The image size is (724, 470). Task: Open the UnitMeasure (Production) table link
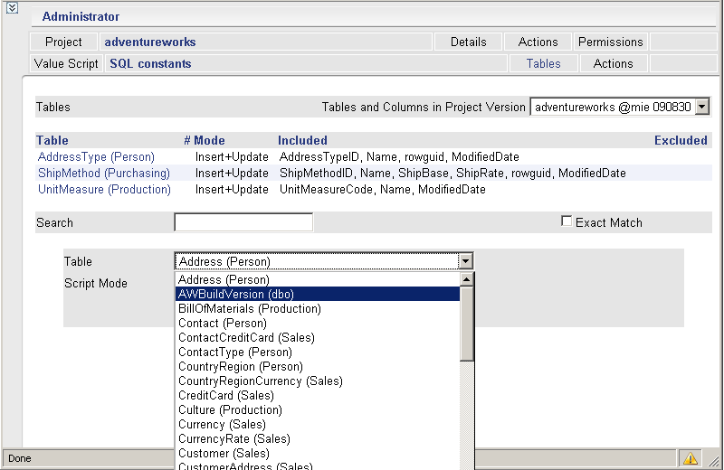click(x=104, y=190)
